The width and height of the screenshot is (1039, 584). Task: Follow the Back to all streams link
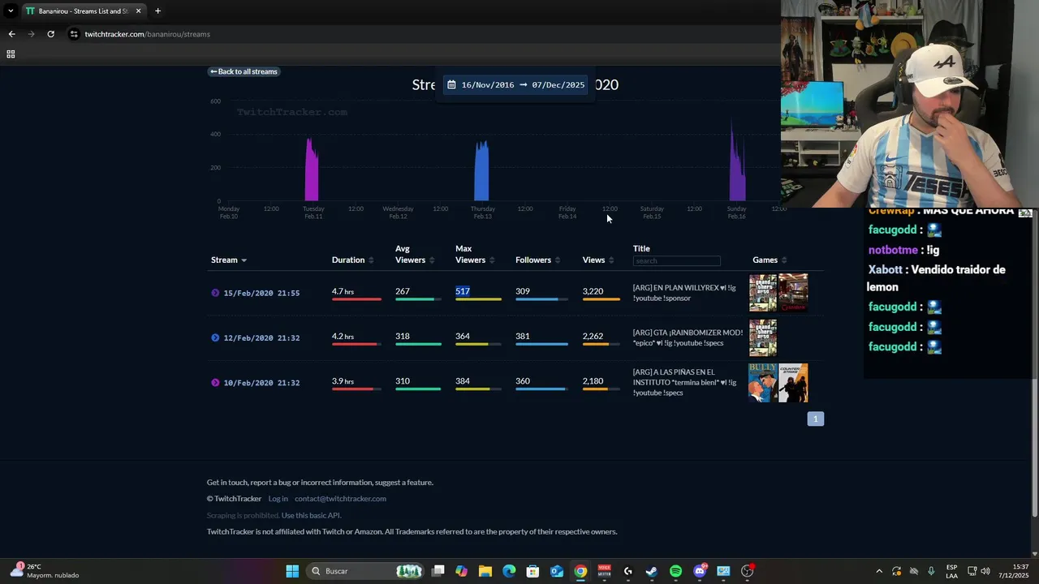coord(244,71)
